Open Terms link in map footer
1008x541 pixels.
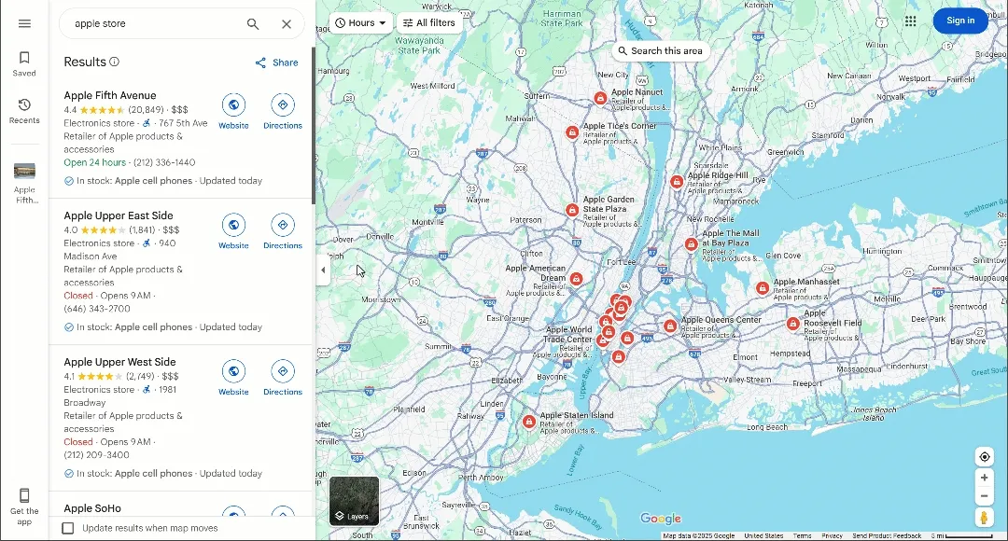tap(802, 535)
